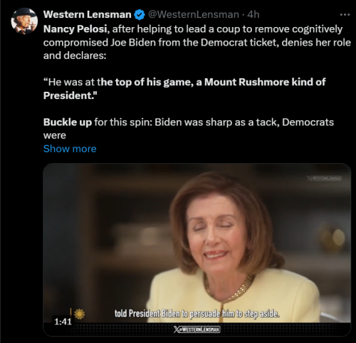Screen dimensions: 356x343
Task: Click the Mount Rushmore quote text
Action: (x=184, y=89)
